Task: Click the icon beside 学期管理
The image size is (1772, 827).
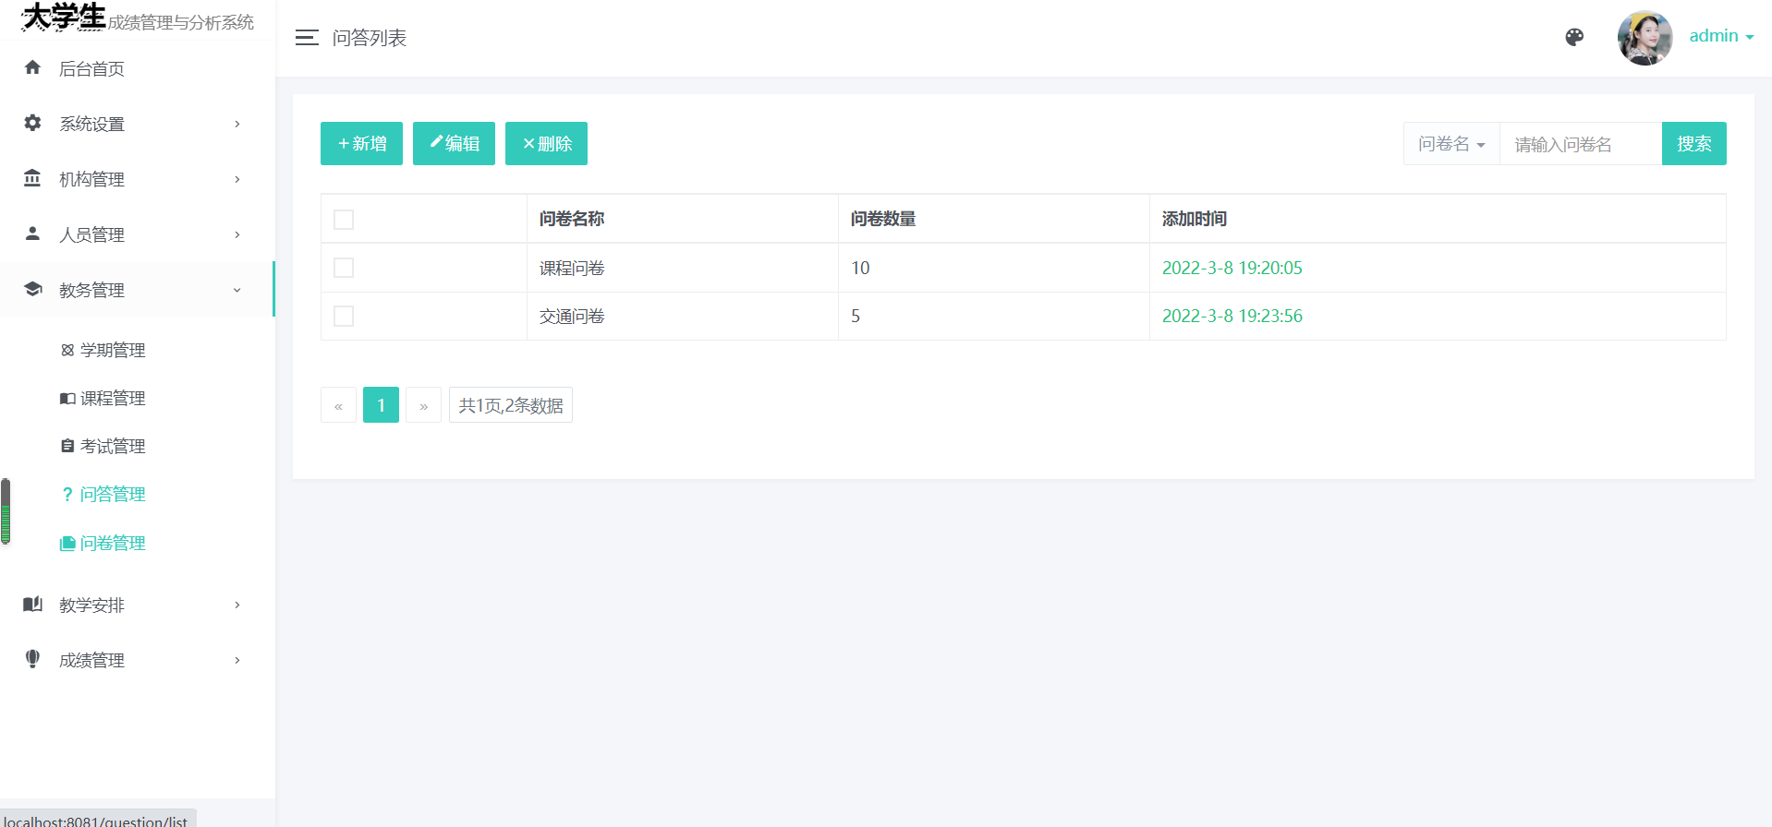Action: tap(67, 350)
